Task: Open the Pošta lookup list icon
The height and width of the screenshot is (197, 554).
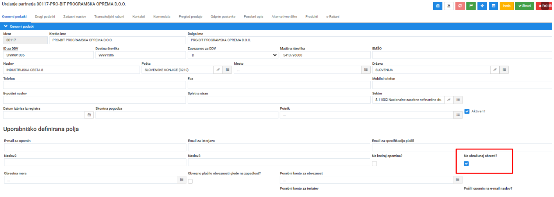Action: (x=228, y=69)
